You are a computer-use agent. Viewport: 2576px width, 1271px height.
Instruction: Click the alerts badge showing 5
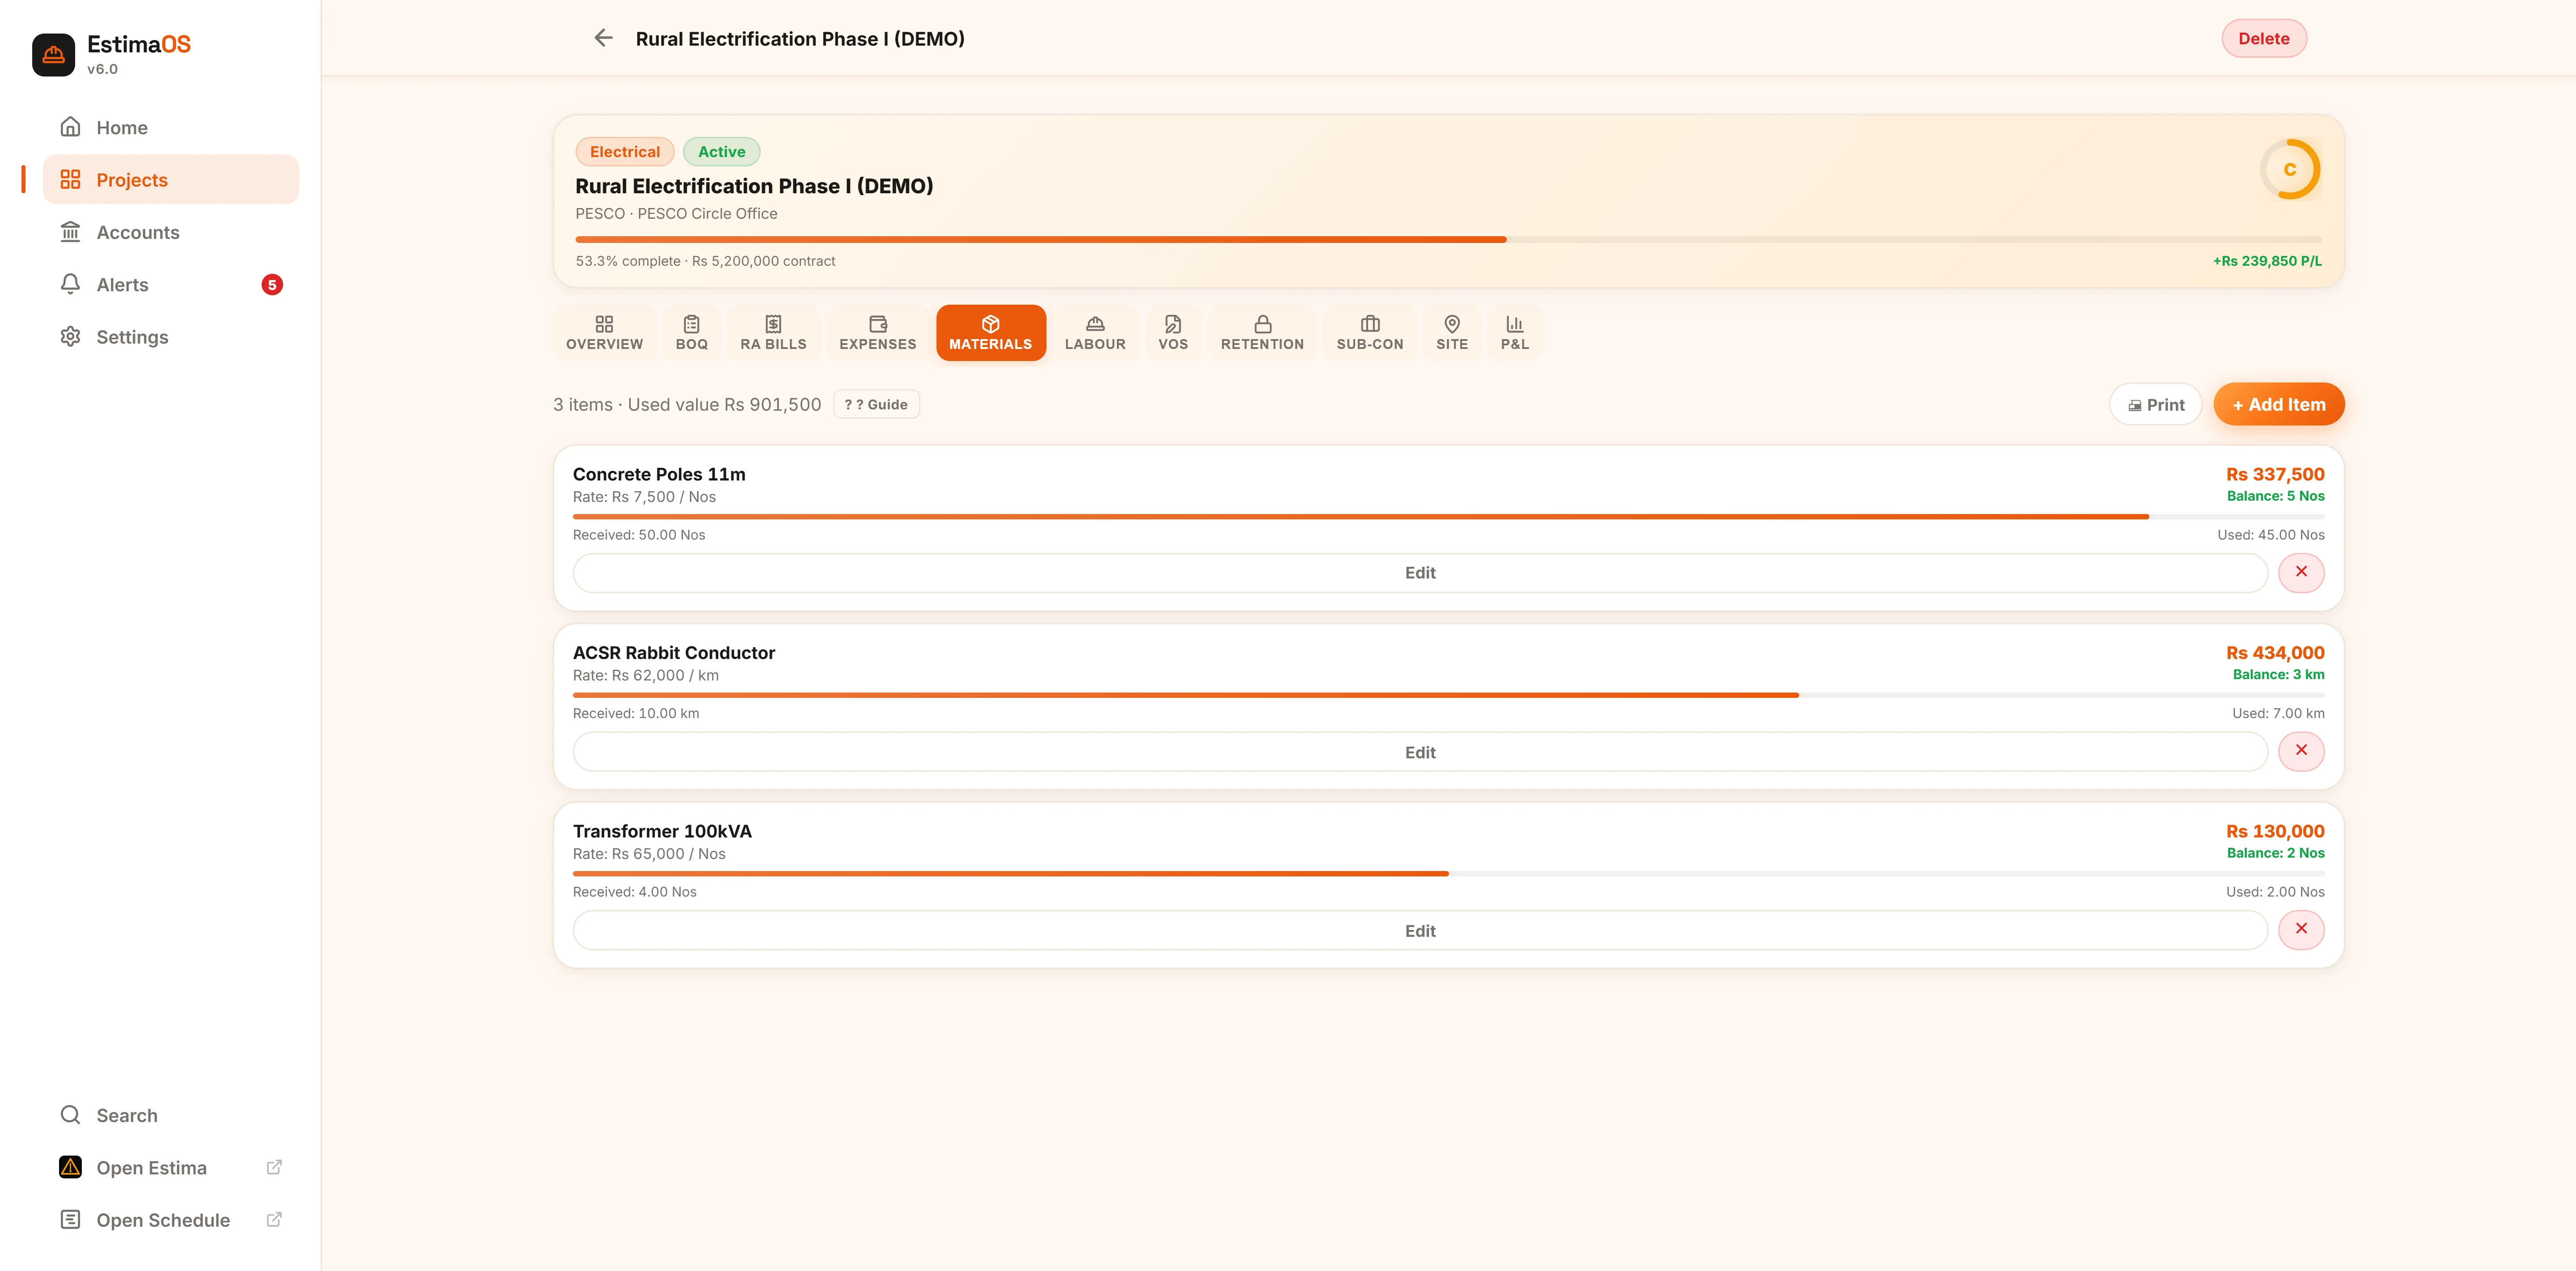272,285
